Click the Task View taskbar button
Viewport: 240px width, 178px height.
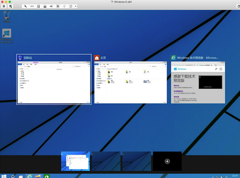click(21, 176)
